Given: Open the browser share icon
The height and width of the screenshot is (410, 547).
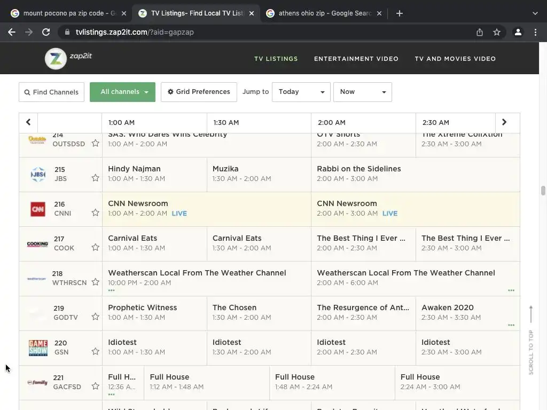Looking at the screenshot, I should 480,32.
